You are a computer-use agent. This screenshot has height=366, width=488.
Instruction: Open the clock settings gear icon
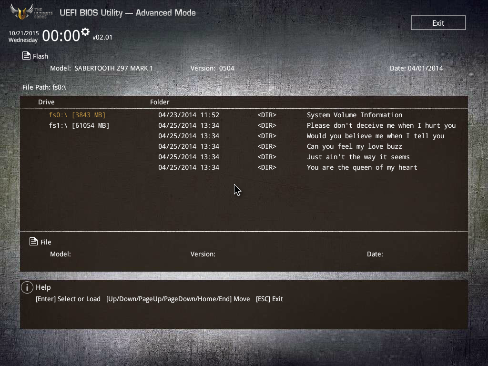click(85, 31)
